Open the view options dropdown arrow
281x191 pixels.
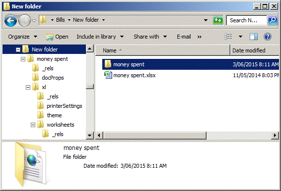click(x=240, y=37)
